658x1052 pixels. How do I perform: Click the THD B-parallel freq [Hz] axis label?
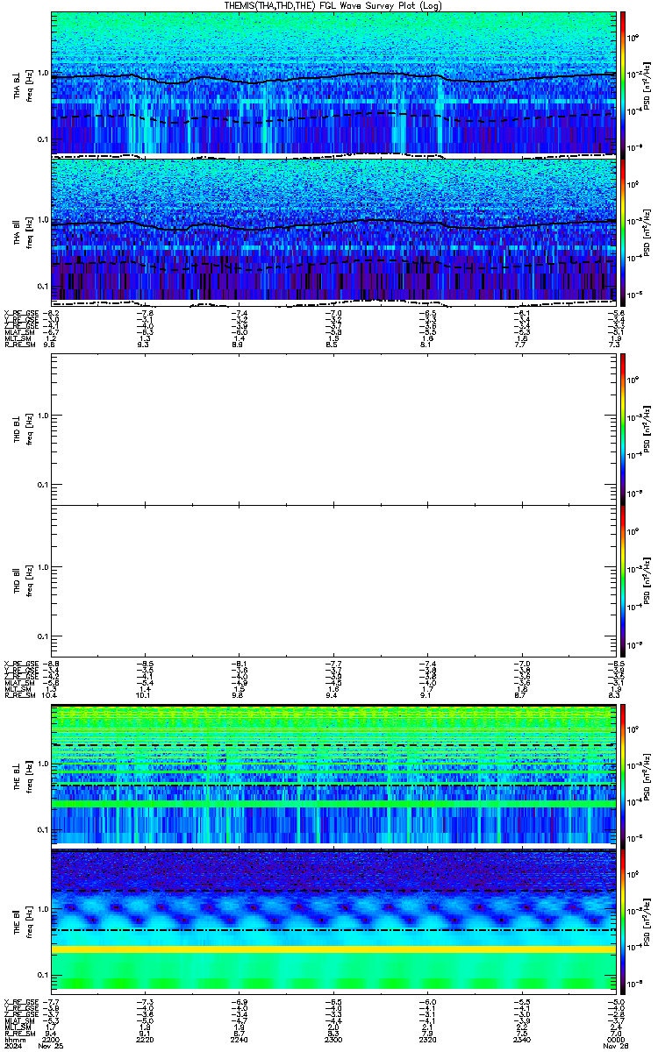point(29,580)
